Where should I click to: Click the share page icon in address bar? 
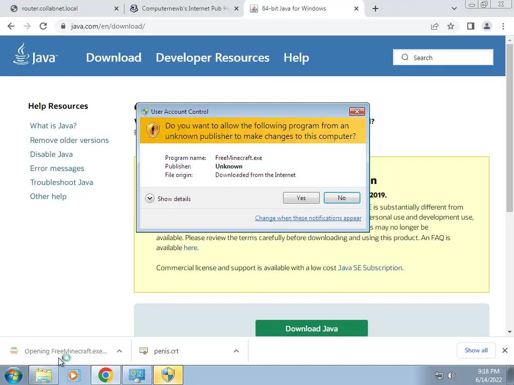(x=435, y=26)
